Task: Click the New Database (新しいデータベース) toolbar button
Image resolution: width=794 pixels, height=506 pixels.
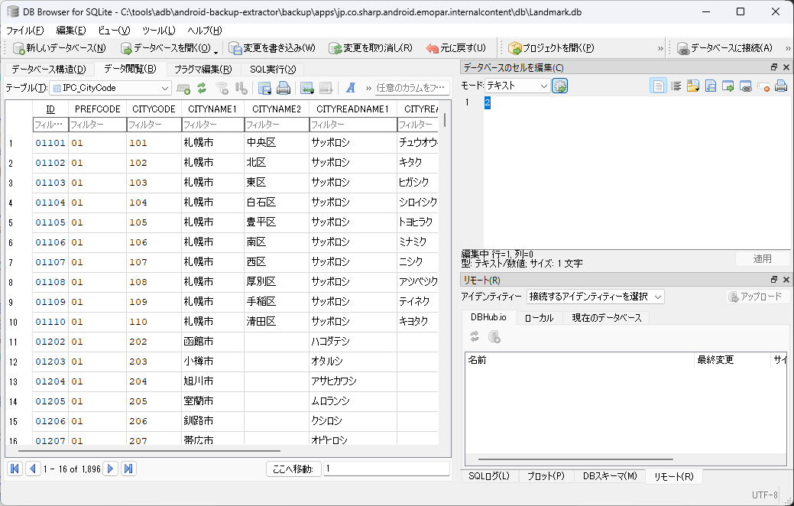Action: [x=60, y=48]
